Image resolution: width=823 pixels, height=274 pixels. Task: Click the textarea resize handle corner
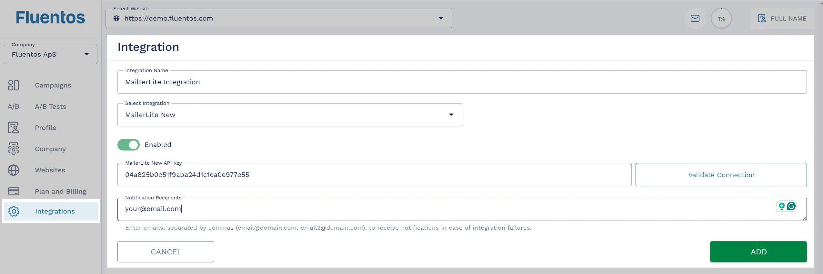tap(804, 218)
